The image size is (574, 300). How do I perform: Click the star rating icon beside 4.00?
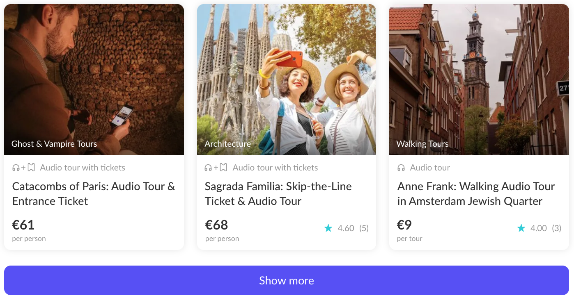coord(521,228)
